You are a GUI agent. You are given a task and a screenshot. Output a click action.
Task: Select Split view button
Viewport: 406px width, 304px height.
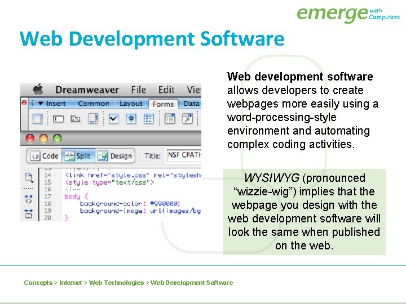click(x=78, y=156)
